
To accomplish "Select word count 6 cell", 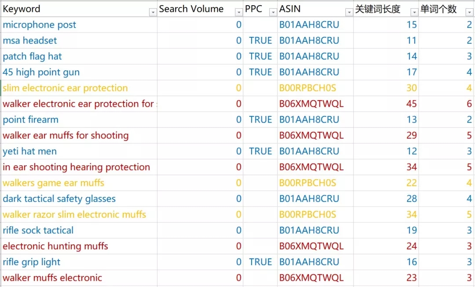I will pos(446,104).
